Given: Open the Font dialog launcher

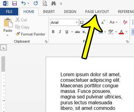Looking at the screenshot, I should tap(128, 41).
